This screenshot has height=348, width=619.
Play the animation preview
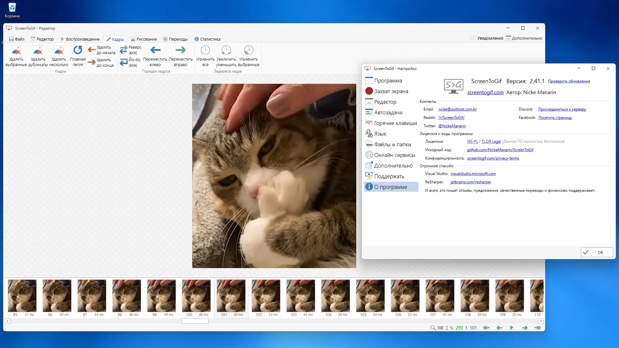tap(512, 328)
